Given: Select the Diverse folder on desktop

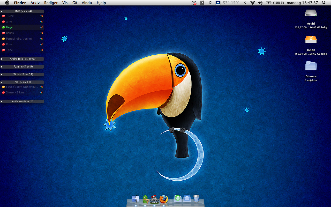Looking at the screenshot, I should [311, 66].
